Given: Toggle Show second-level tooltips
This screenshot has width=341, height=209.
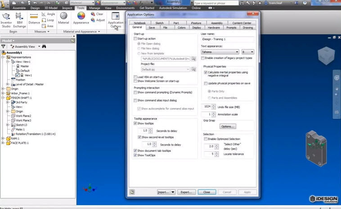Looking at the screenshot, I should pyautogui.click(x=139, y=137).
